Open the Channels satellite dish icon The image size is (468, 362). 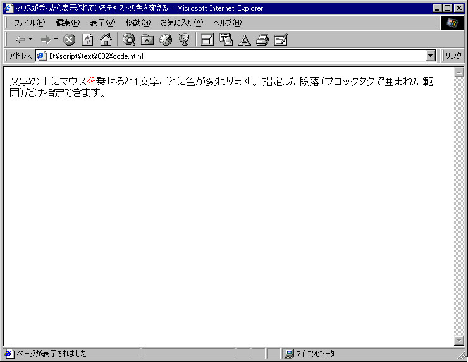click(x=184, y=39)
